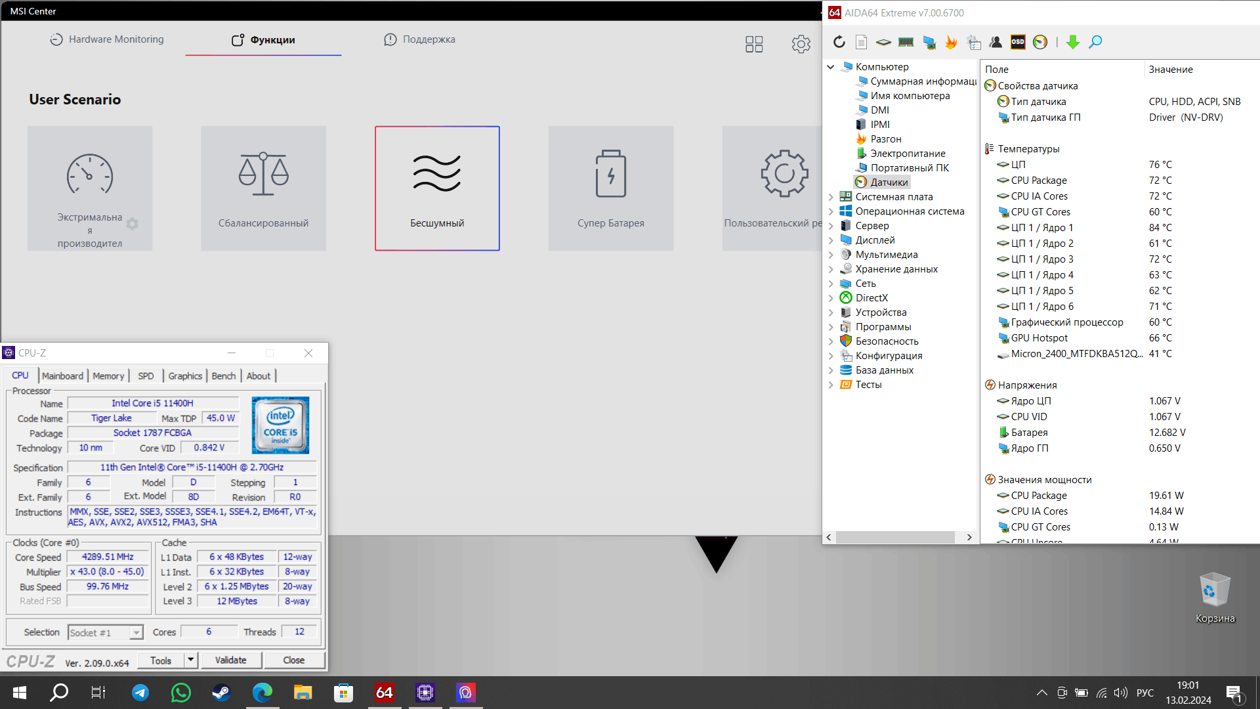Open MSI Center settings gear icon
This screenshot has width=1260, height=709.
801,44
